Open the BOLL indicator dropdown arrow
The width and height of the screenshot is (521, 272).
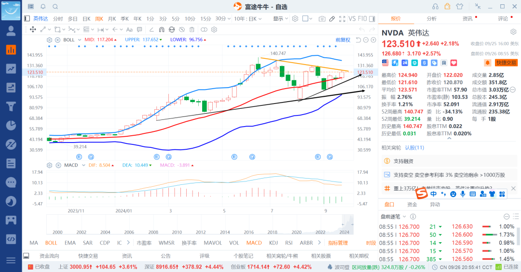click(x=80, y=40)
